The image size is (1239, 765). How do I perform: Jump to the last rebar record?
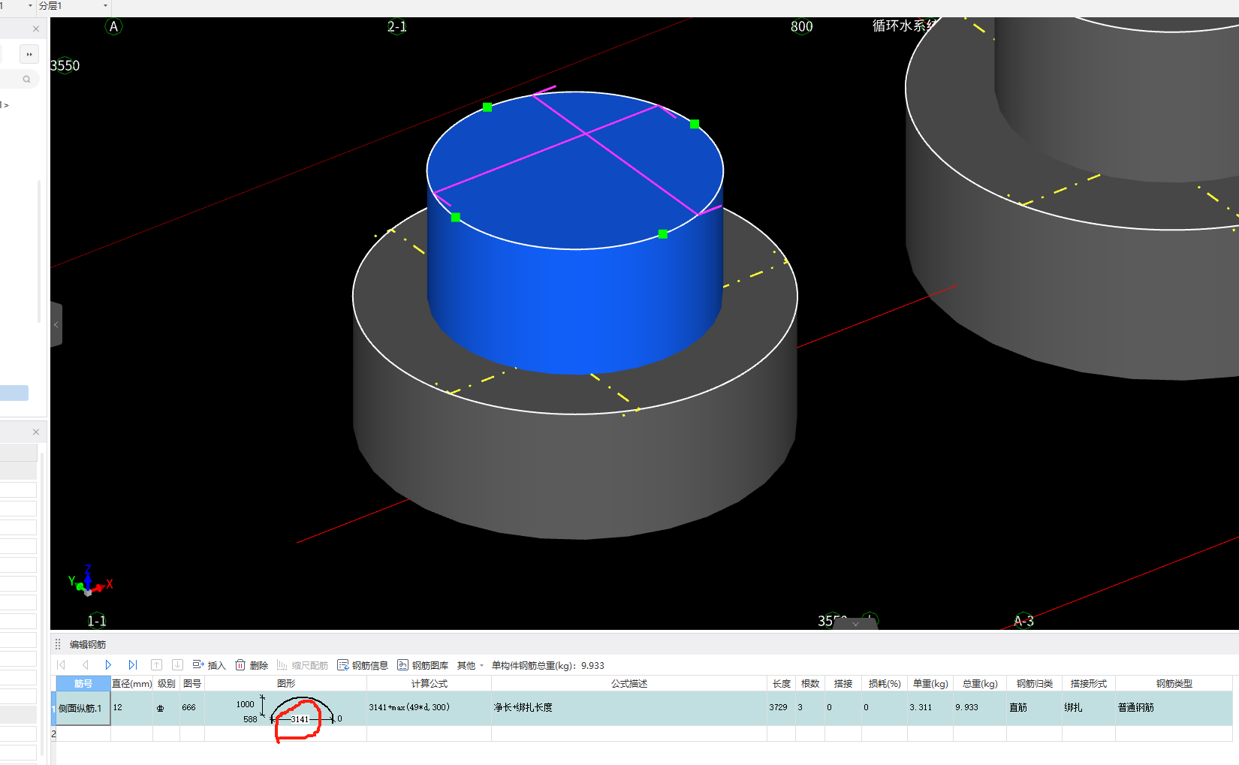132,664
